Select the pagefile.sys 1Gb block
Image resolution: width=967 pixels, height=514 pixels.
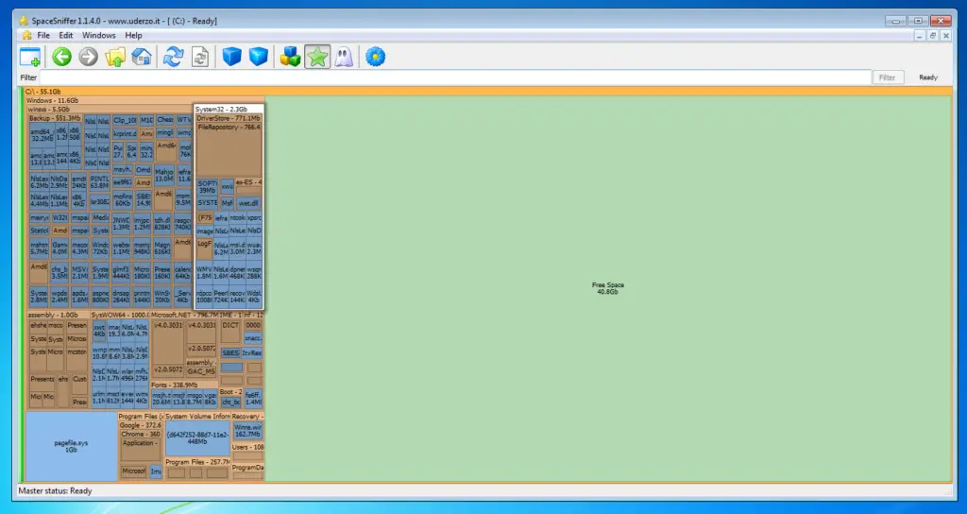[71, 446]
